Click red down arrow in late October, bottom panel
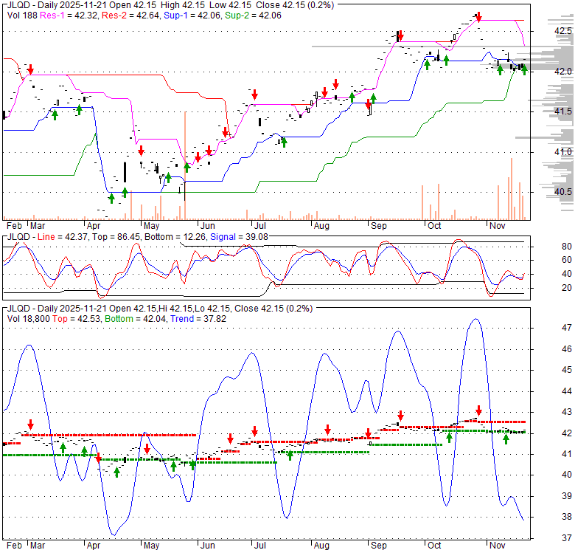The image size is (575, 550). 478,410
